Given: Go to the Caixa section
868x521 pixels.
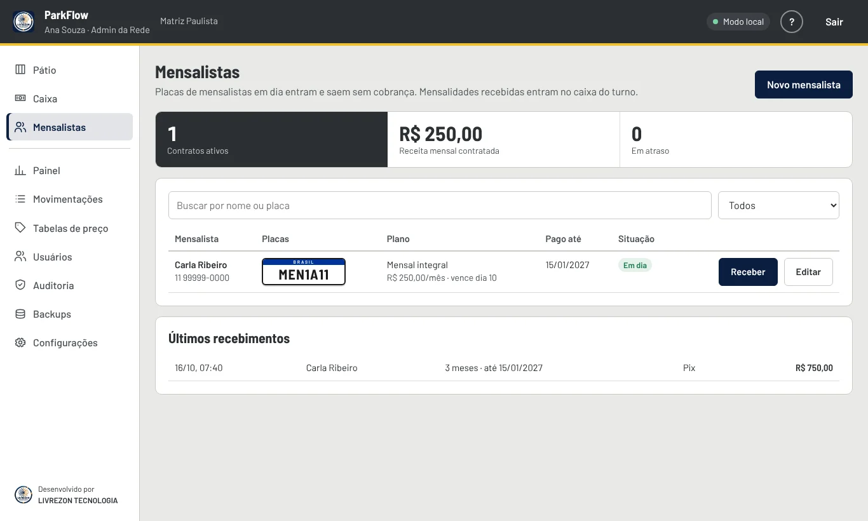Looking at the screenshot, I should pos(70,98).
